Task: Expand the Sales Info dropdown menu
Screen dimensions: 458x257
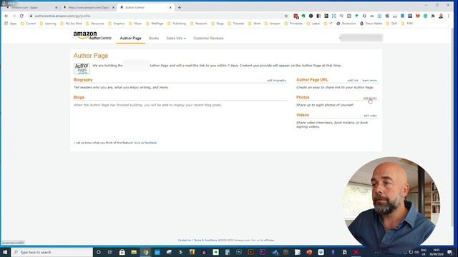Action: click(x=176, y=38)
